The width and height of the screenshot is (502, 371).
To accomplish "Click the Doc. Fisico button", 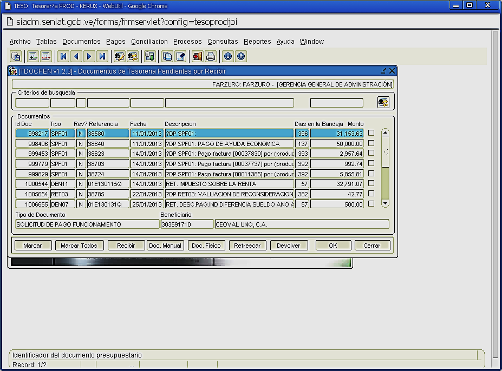I will tap(206, 246).
